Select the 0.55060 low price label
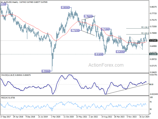The height and width of the screenshot is (119, 158). point(46,71)
